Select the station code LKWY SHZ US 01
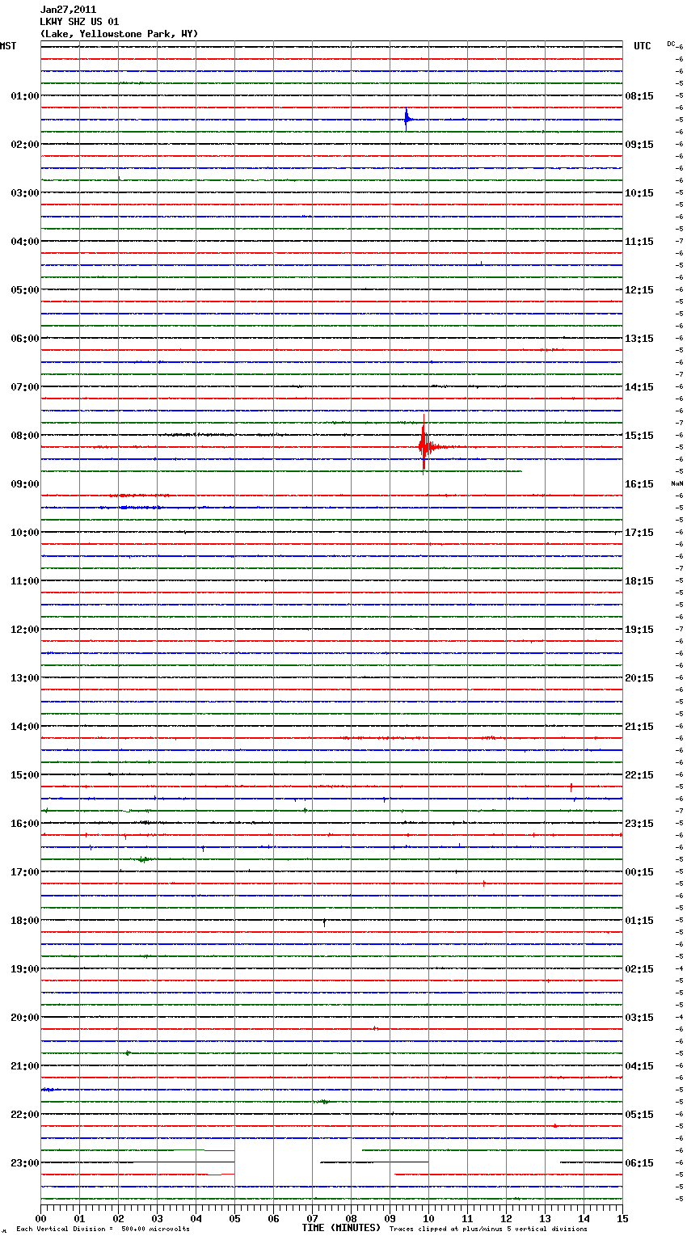 [79, 22]
